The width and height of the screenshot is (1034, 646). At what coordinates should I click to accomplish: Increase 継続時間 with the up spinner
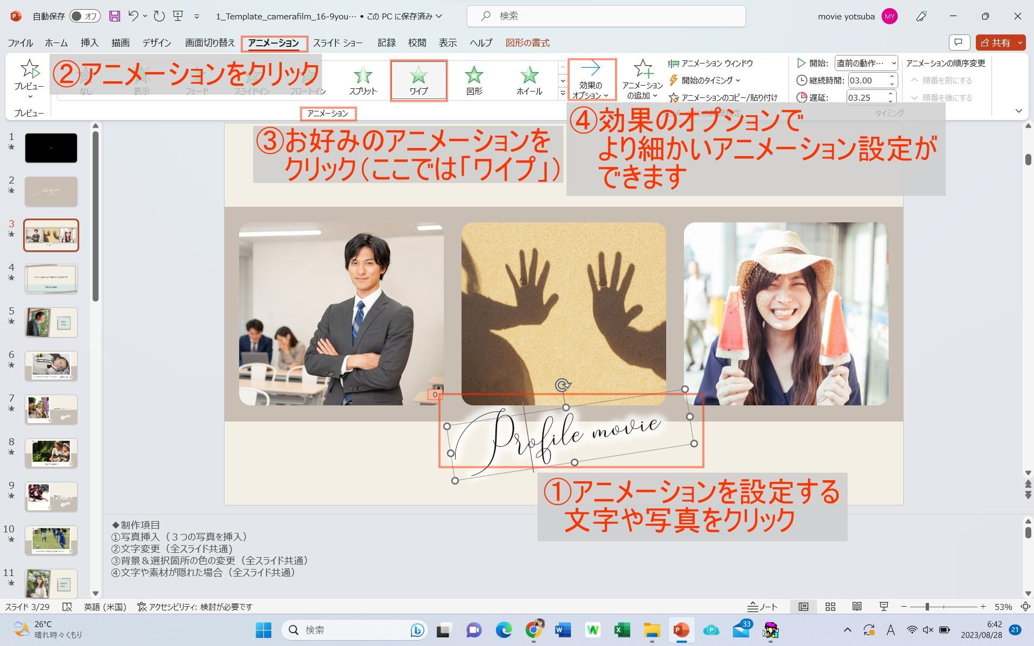click(x=892, y=77)
